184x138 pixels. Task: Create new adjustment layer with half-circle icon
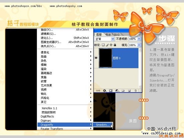[117, 90]
